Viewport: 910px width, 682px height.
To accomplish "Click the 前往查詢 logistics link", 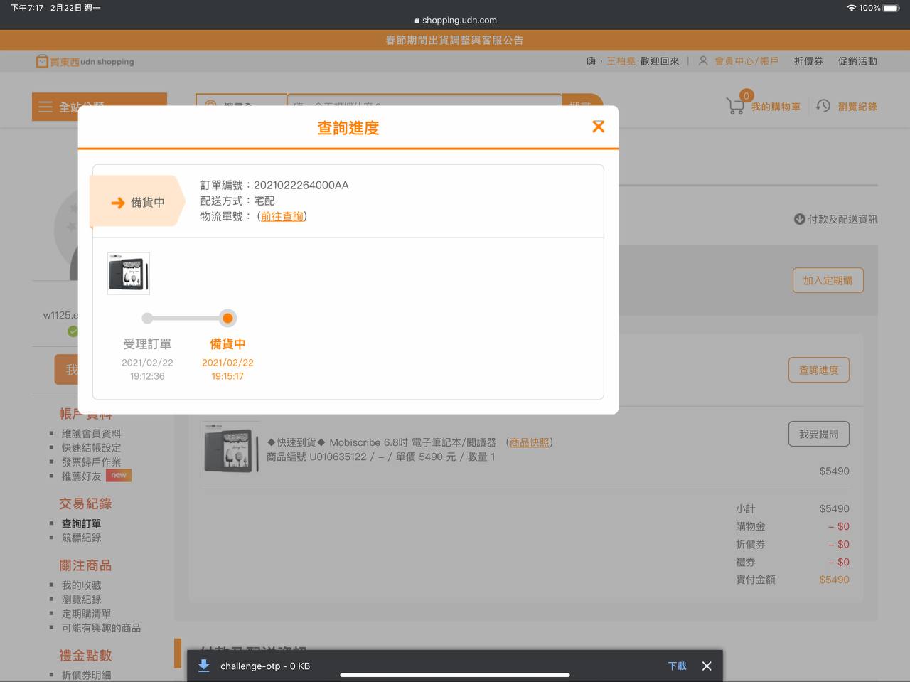I will pyautogui.click(x=282, y=216).
